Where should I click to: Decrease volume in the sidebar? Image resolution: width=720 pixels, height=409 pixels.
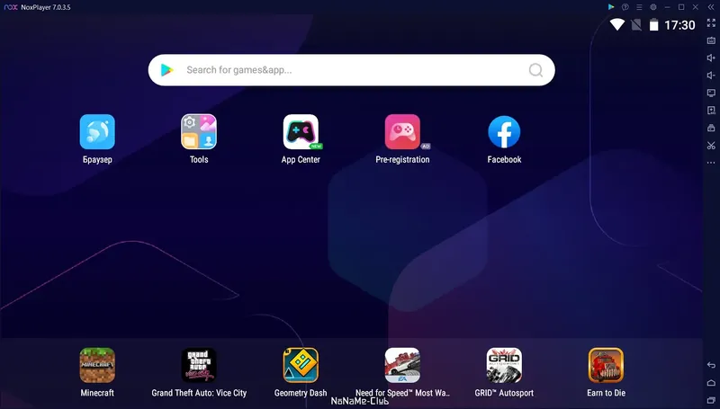coord(711,76)
